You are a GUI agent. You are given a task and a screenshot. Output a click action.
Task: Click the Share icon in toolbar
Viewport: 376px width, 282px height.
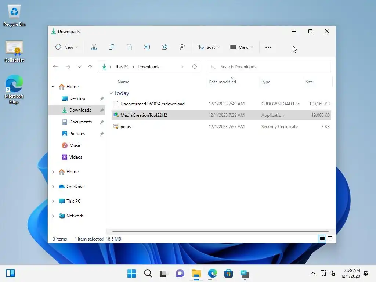(x=164, y=47)
